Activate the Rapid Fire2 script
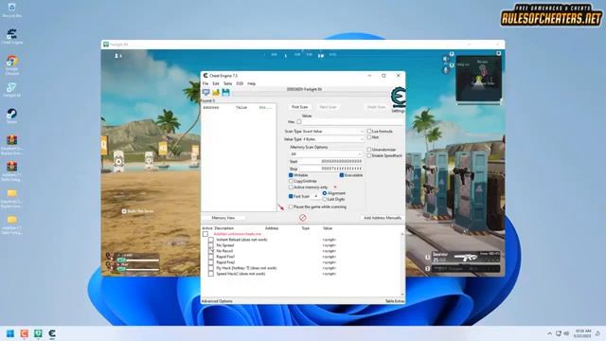This screenshot has width=606, height=341. 211,262
